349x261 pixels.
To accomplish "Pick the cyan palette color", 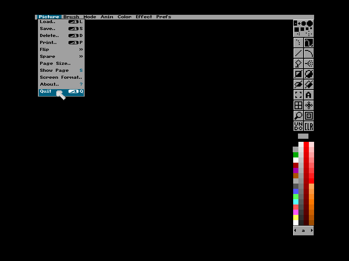I will point(296,201).
